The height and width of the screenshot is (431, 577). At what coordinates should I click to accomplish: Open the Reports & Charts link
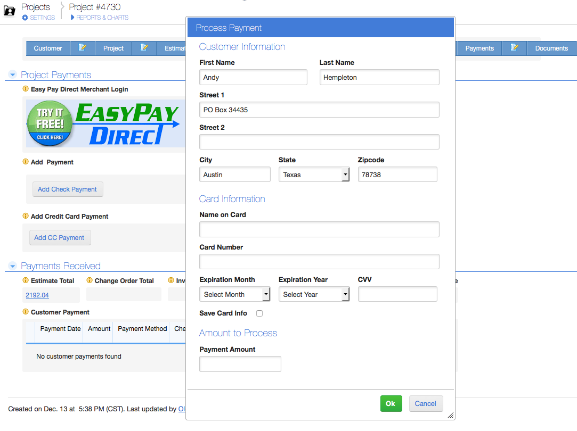pyautogui.click(x=102, y=18)
